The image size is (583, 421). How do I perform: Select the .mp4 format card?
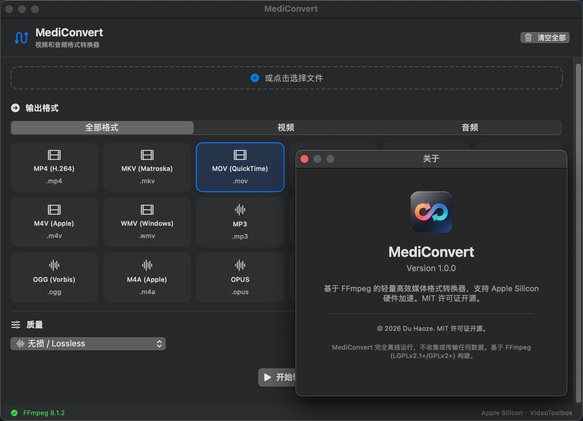point(54,167)
